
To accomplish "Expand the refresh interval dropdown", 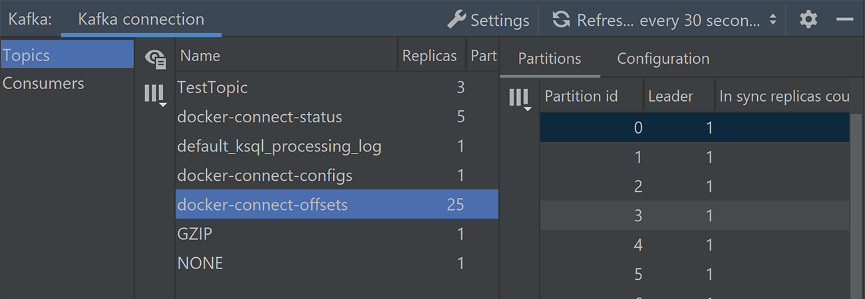I will tap(773, 20).
